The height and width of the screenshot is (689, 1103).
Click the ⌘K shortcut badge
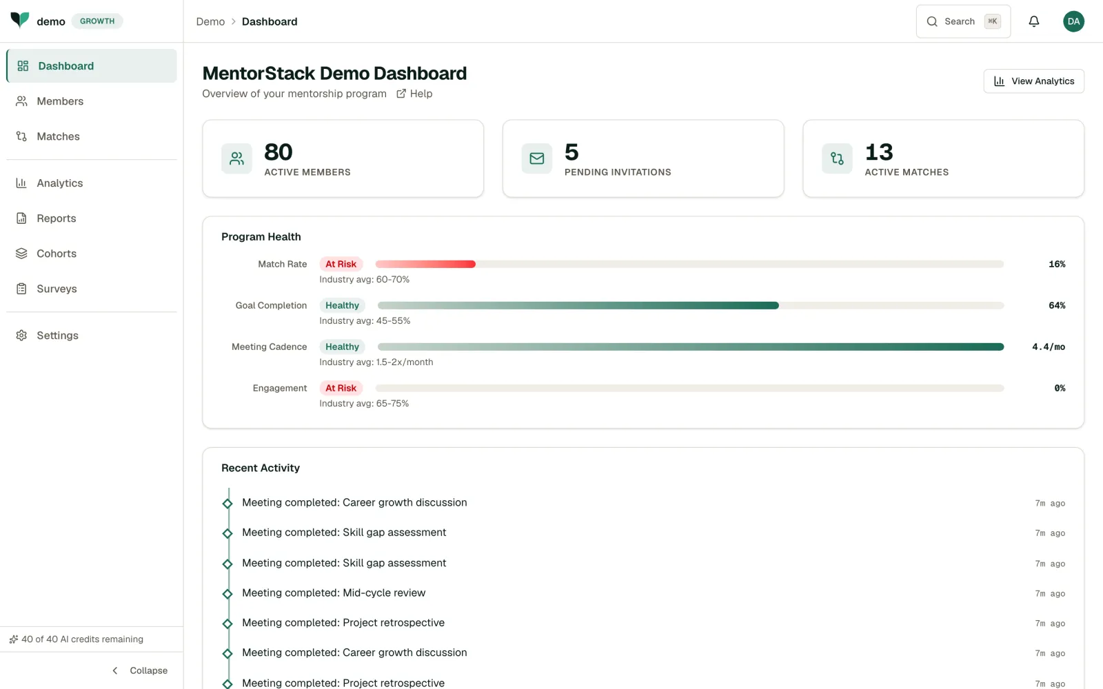pyautogui.click(x=993, y=21)
